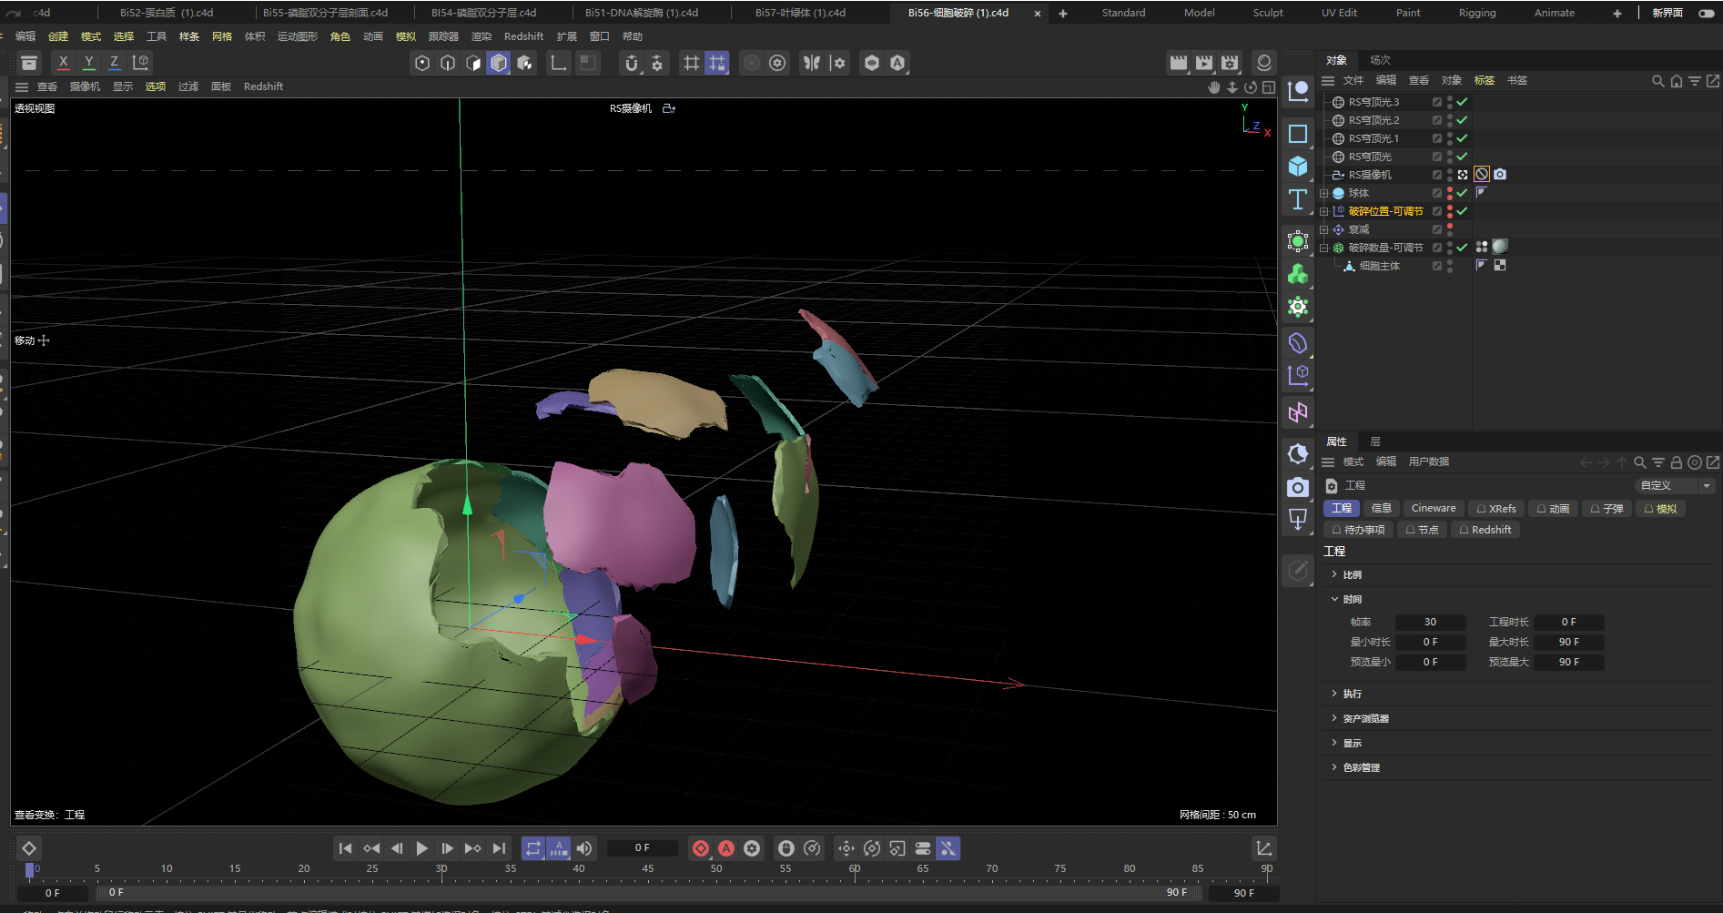Toggle enable checkmark for RS穹顶光.2
1723x913 pixels.
tap(1462, 120)
